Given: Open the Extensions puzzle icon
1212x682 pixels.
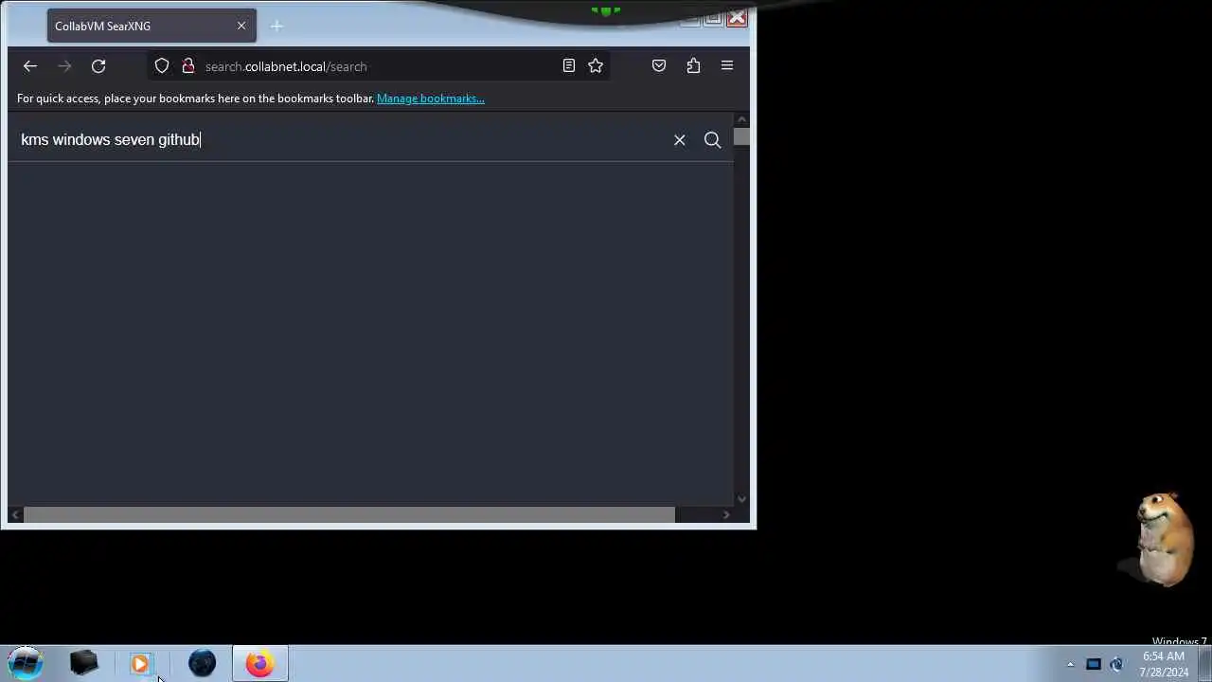Looking at the screenshot, I should (693, 66).
